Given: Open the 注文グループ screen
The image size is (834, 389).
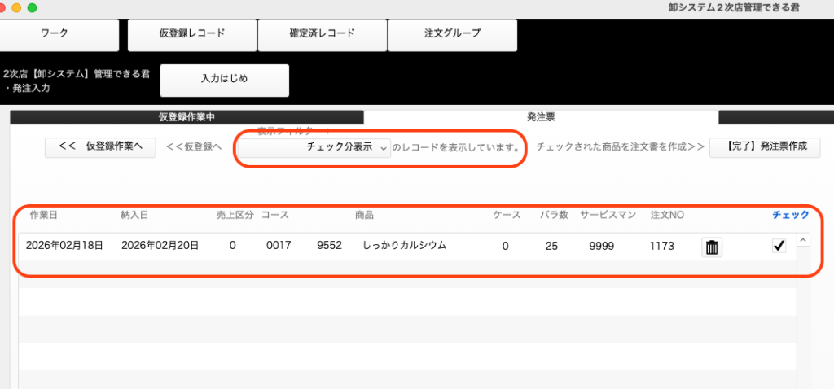Looking at the screenshot, I should (x=453, y=34).
